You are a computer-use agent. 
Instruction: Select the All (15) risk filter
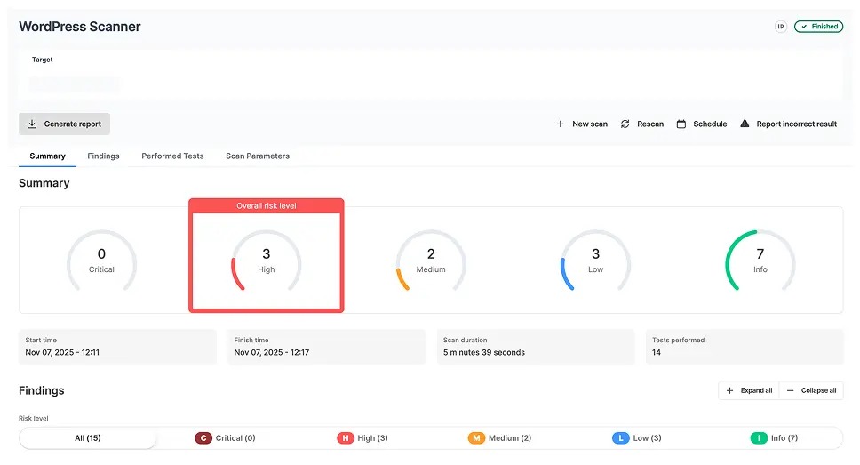(88, 438)
